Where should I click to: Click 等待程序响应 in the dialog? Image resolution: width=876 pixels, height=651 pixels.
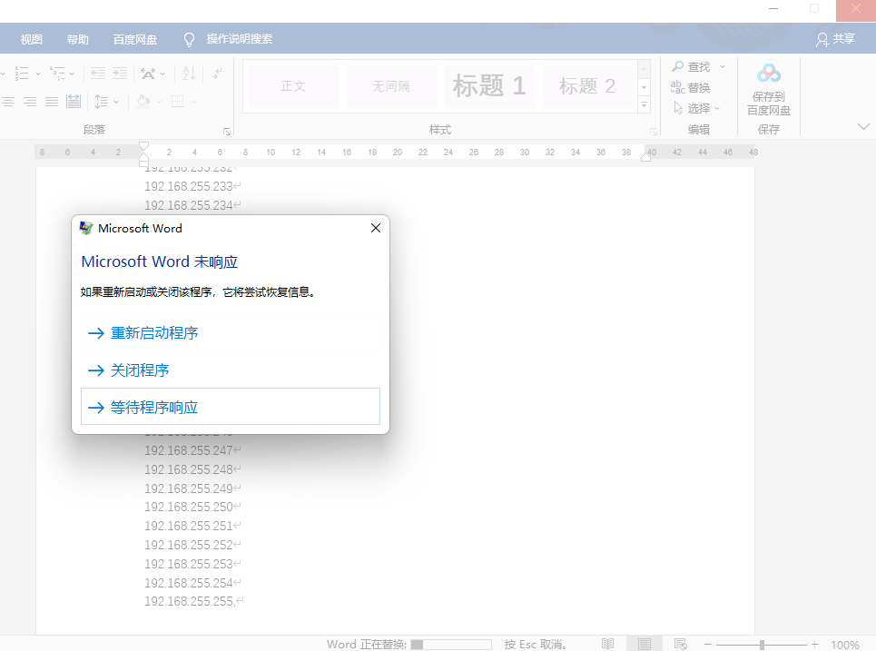tap(231, 407)
